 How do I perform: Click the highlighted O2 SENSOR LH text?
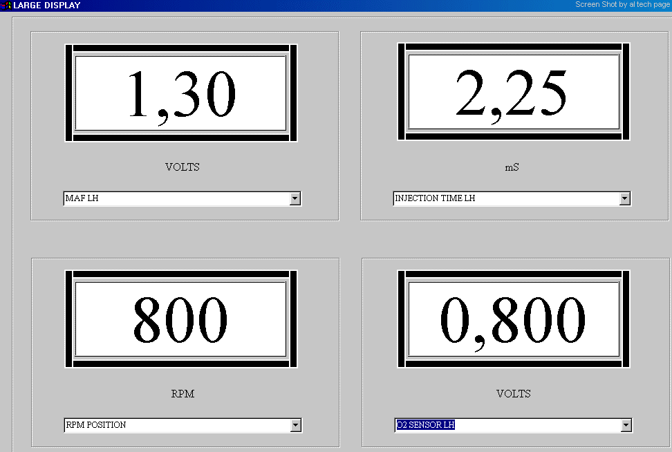click(x=426, y=426)
